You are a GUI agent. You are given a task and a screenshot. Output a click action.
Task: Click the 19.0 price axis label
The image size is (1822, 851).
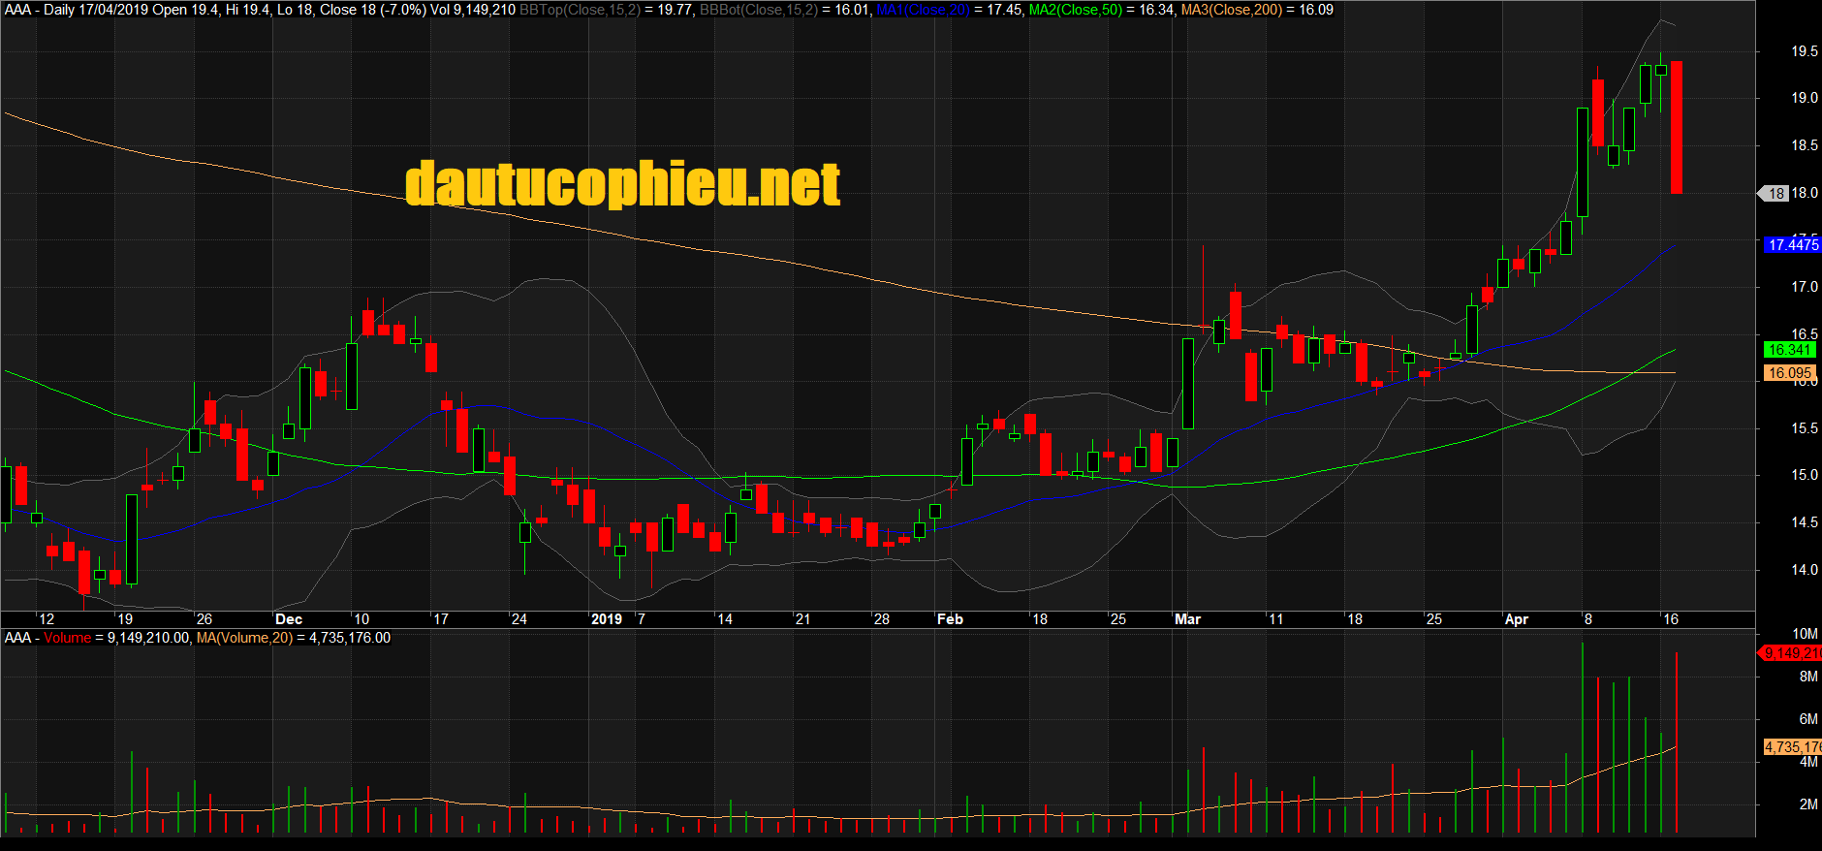pos(1805,98)
